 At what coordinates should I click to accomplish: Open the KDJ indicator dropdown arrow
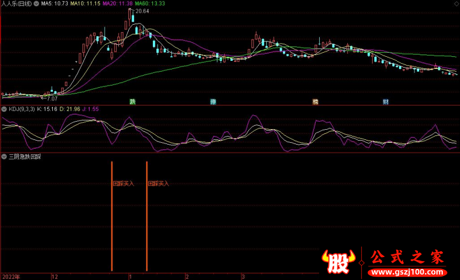4,109
